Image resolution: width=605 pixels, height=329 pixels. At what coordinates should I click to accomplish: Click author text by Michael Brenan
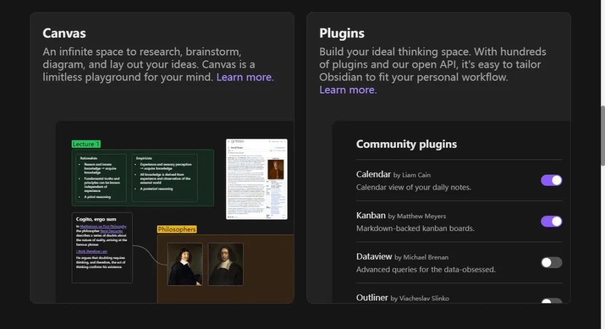[421, 257]
